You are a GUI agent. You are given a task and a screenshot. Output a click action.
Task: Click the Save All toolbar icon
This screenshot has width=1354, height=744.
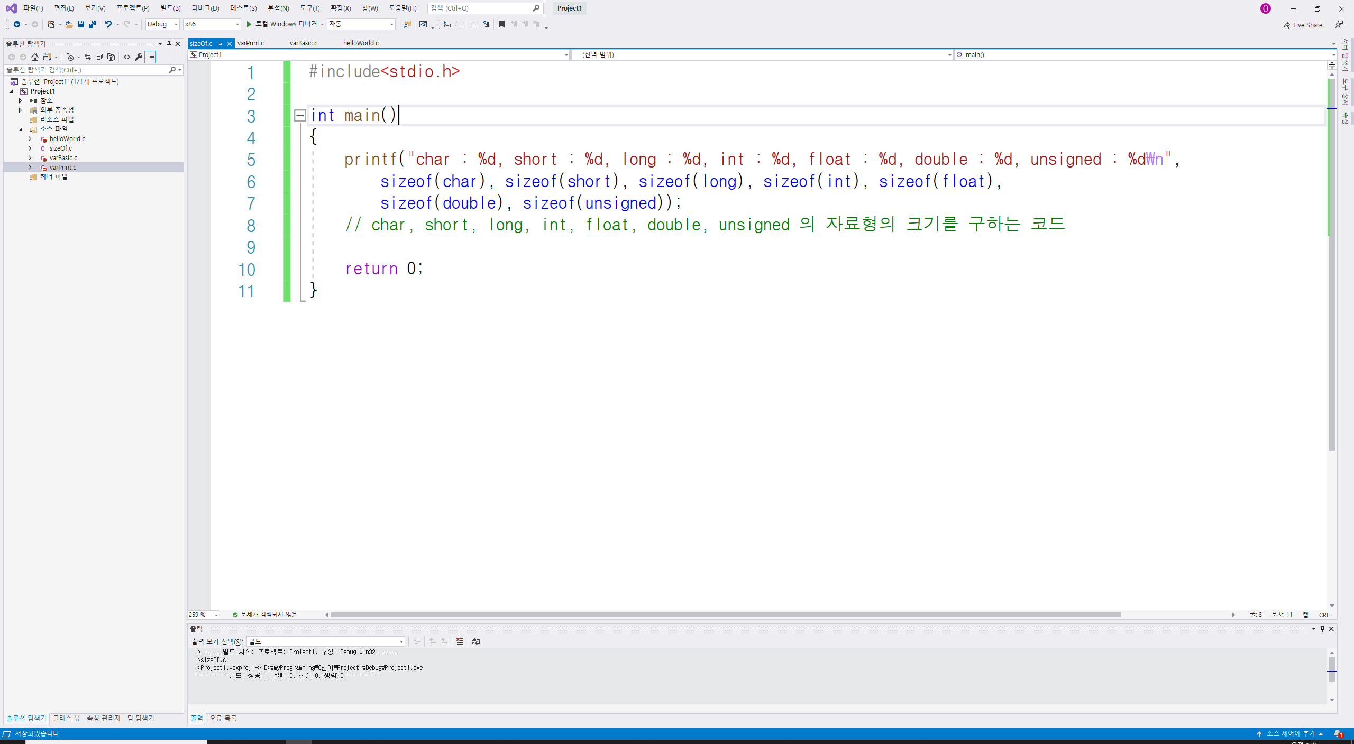point(93,24)
